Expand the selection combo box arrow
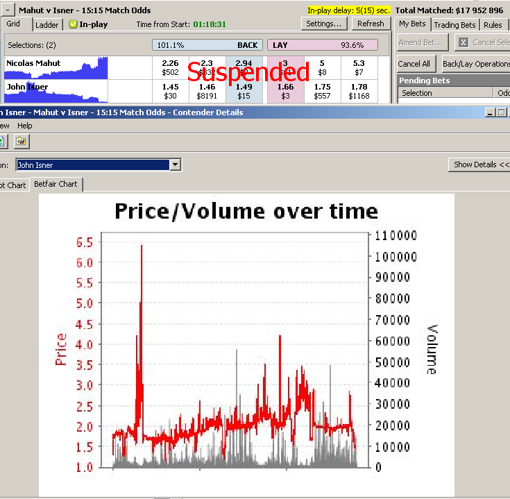 (x=176, y=165)
